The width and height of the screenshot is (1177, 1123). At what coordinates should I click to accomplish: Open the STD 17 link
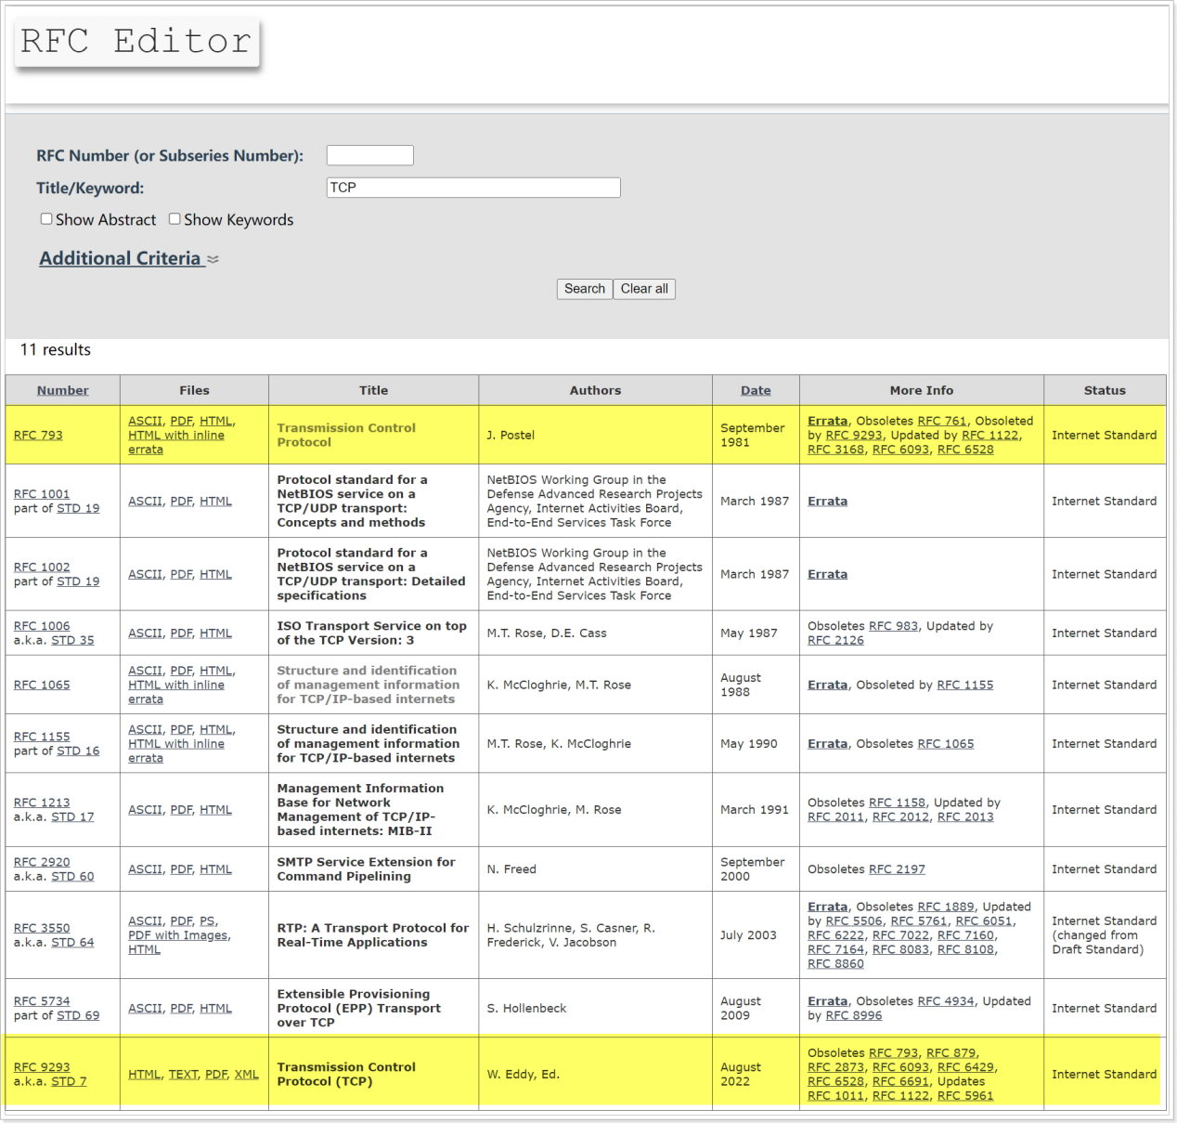pos(72,816)
